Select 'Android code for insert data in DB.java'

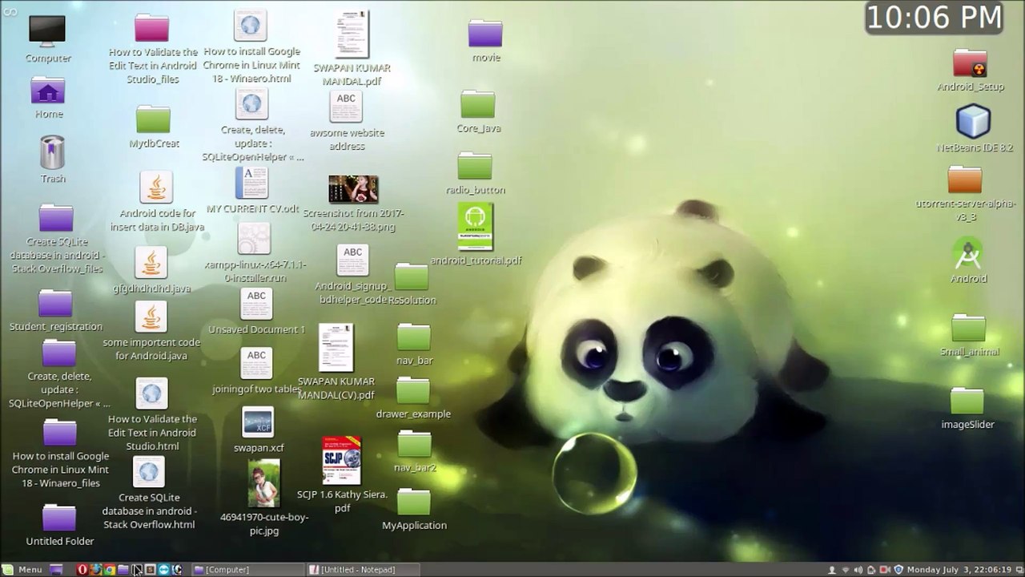156,188
